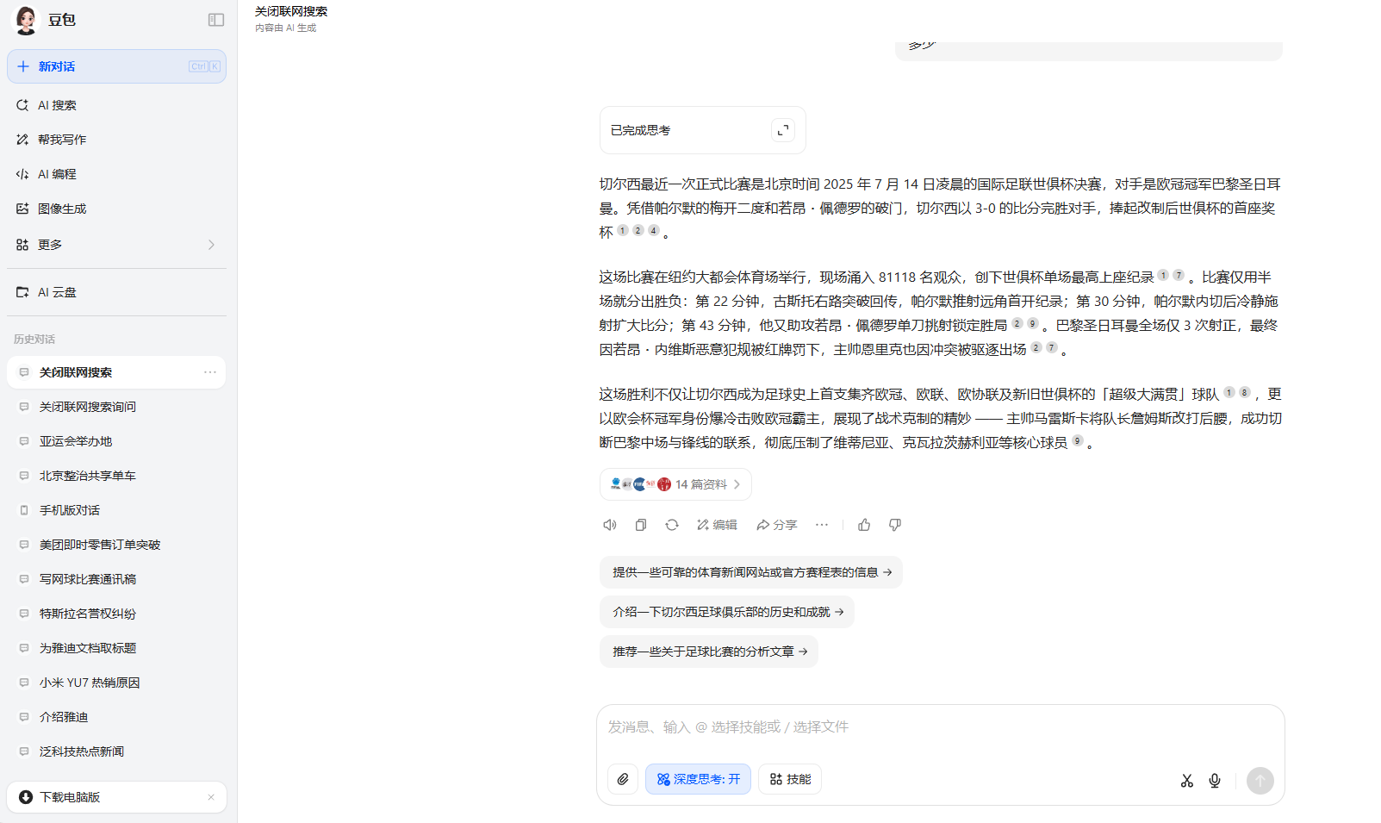Image resolution: width=1381 pixels, height=823 pixels.
Task: Select history chat 特斯拉名誉权纠纷
Action: click(116, 614)
